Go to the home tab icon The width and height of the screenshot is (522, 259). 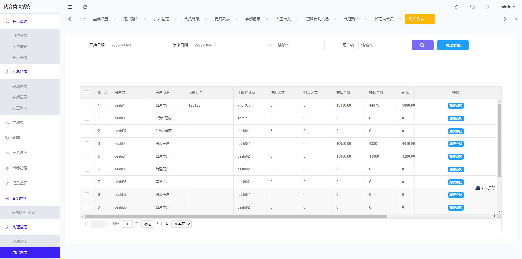click(x=82, y=19)
